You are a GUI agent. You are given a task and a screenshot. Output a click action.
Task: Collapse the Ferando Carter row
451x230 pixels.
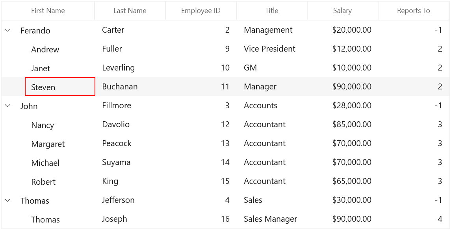click(8, 30)
